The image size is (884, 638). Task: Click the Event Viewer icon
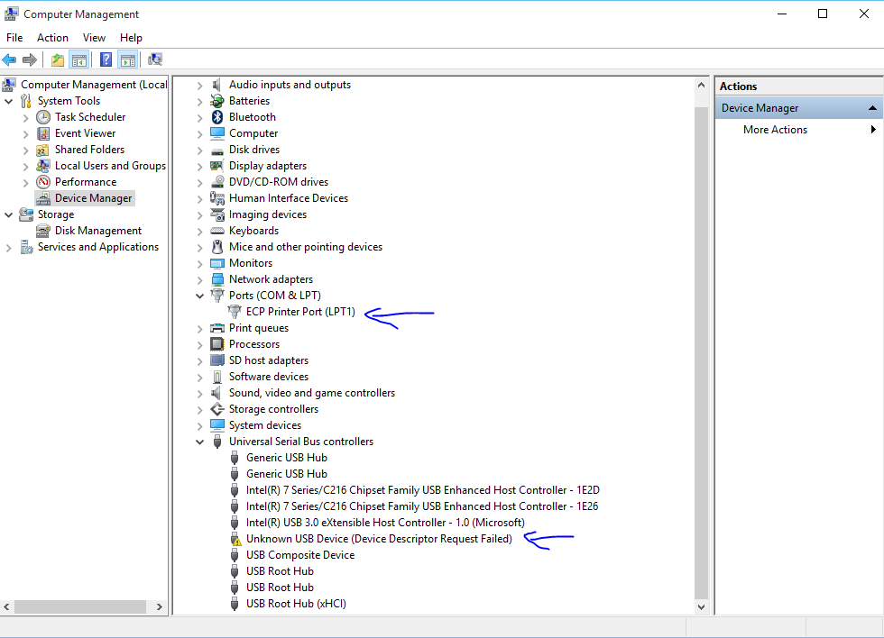pyautogui.click(x=43, y=133)
